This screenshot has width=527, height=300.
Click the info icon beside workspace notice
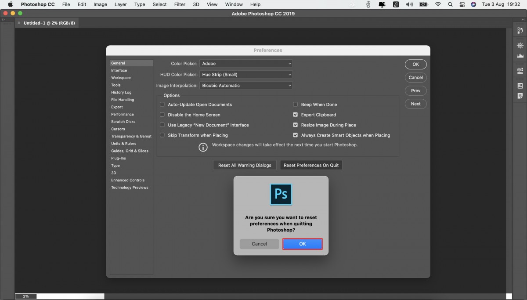click(203, 147)
